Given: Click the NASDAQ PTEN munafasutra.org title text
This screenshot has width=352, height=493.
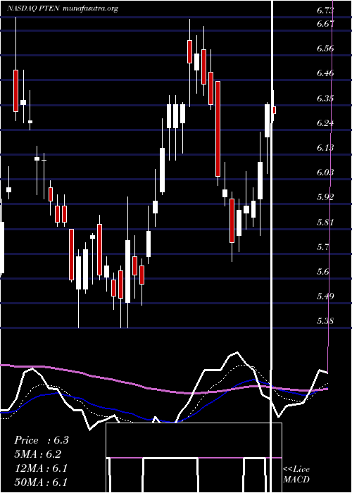Looking at the screenshot, I should [x=62, y=8].
